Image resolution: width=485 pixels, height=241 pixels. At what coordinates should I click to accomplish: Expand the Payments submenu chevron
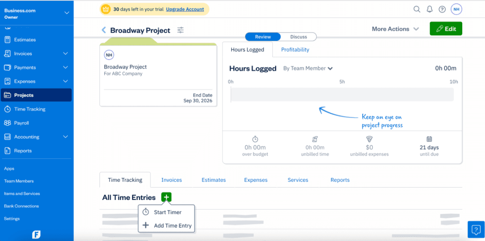coord(65,67)
